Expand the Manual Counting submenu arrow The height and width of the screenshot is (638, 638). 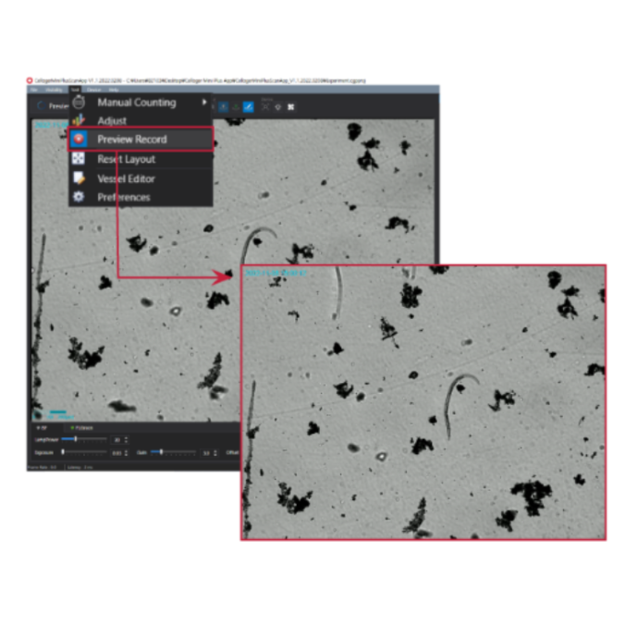pyautogui.click(x=205, y=103)
